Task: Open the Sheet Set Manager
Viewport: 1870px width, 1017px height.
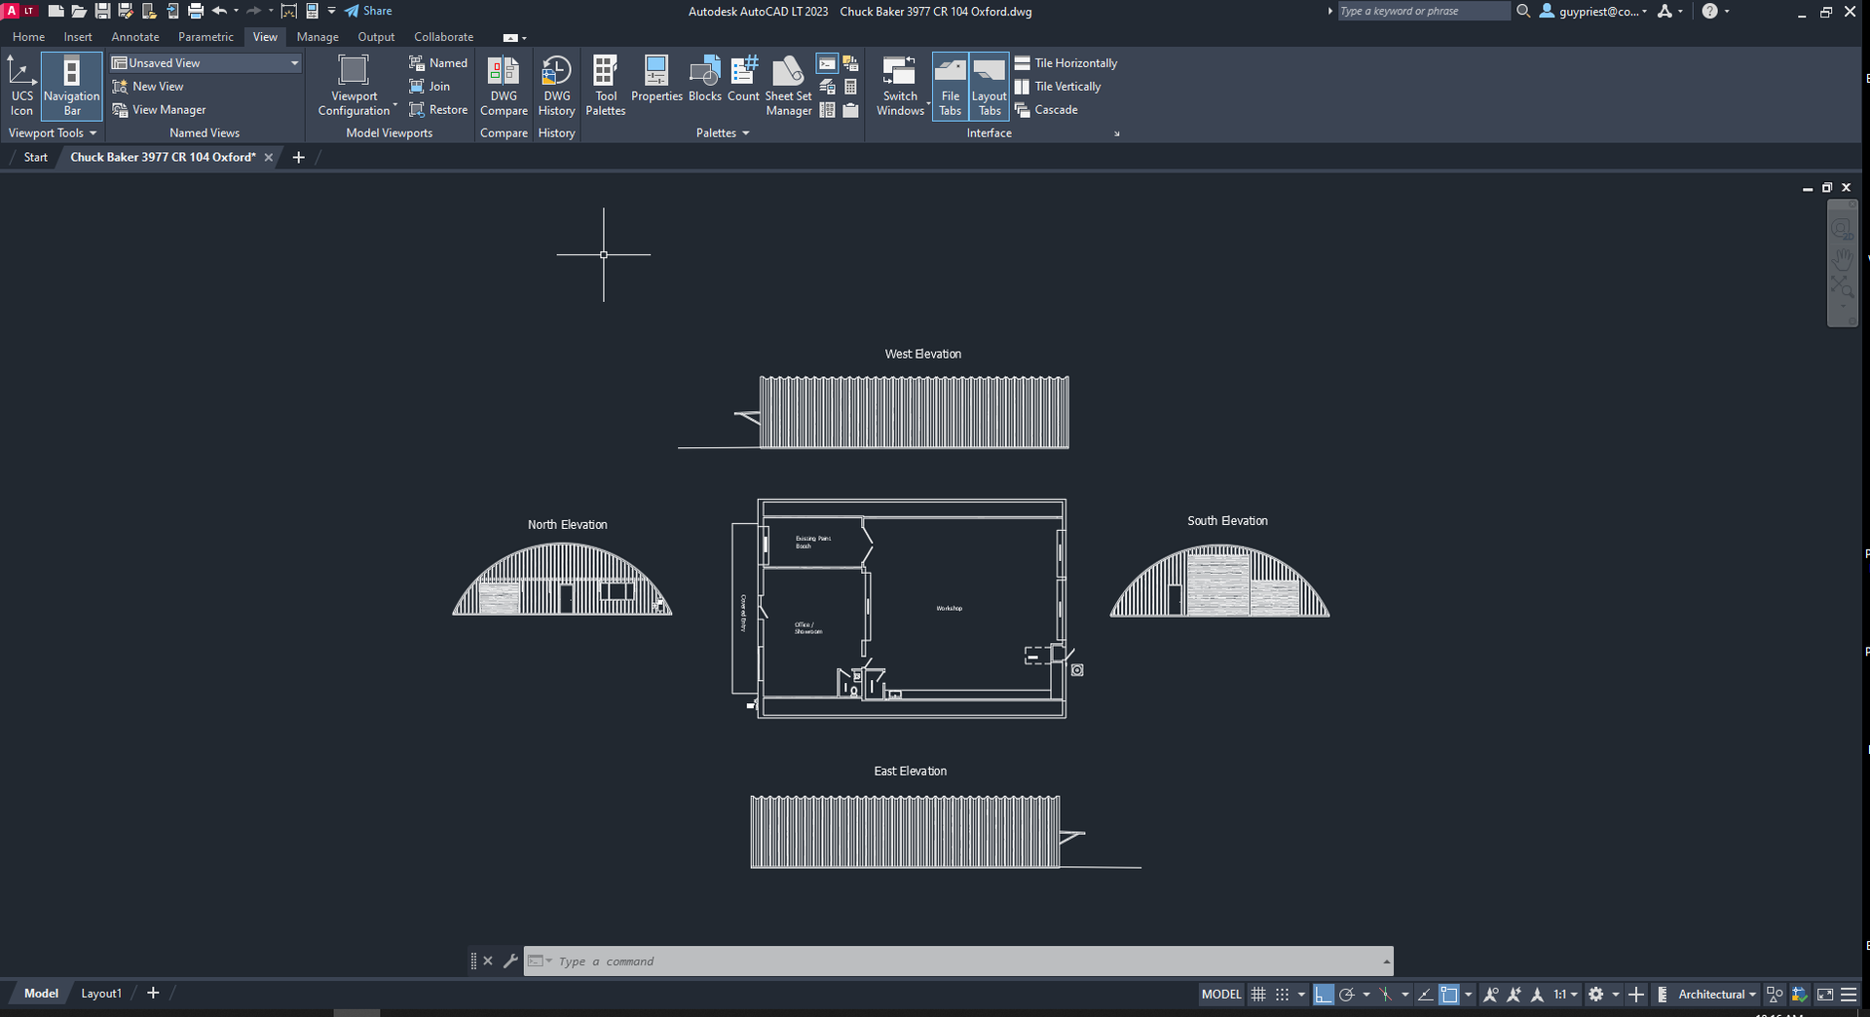Action: pos(788,86)
